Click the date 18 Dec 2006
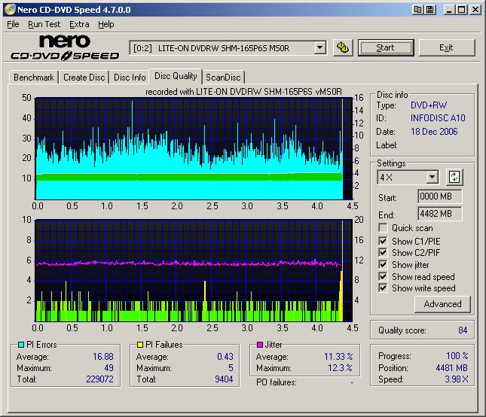This screenshot has width=486, height=417. (434, 132)
